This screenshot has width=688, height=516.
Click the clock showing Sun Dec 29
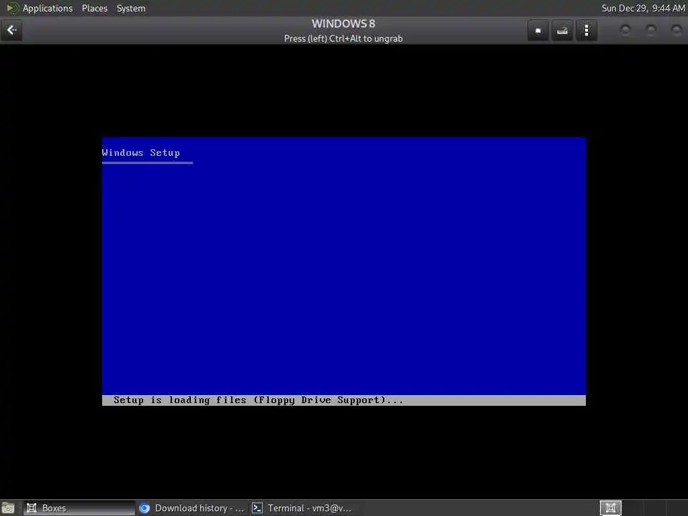(643, 8)
